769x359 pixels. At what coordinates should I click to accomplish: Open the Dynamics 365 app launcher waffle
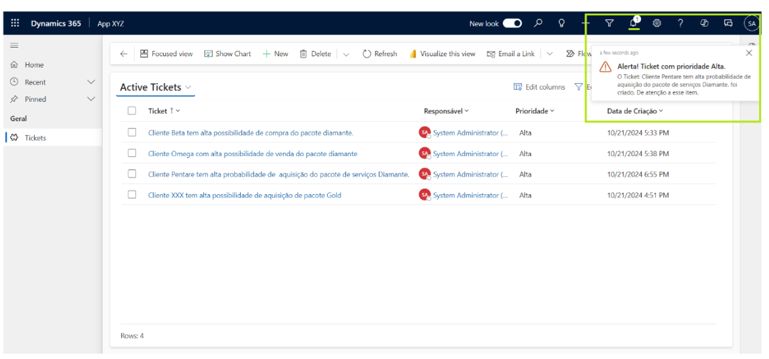[x=15, y=23]
